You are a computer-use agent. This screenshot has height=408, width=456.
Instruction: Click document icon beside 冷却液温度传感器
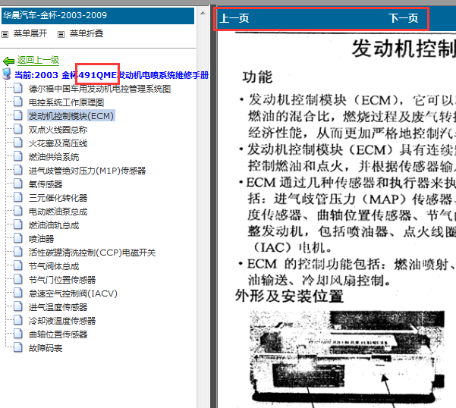point(18,320)
